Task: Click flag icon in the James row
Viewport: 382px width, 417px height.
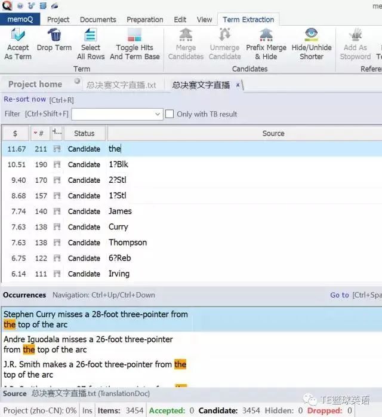Action: coord(57,211)
